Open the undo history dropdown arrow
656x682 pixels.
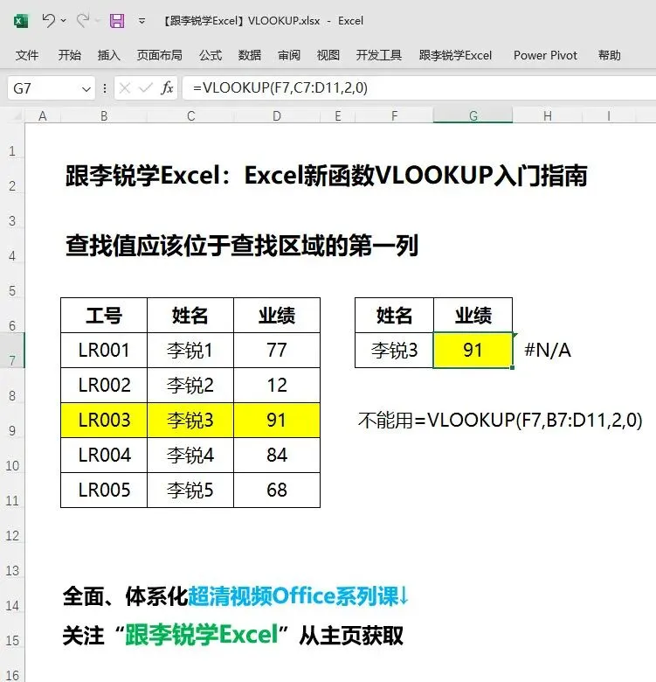pyautogui.click(x=64, y=20)
